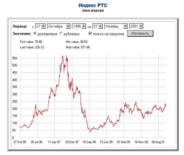This screenshot has height=155, width=184.
Task: Click the '26 Jul 96' axis label
Action: point(36,142)
